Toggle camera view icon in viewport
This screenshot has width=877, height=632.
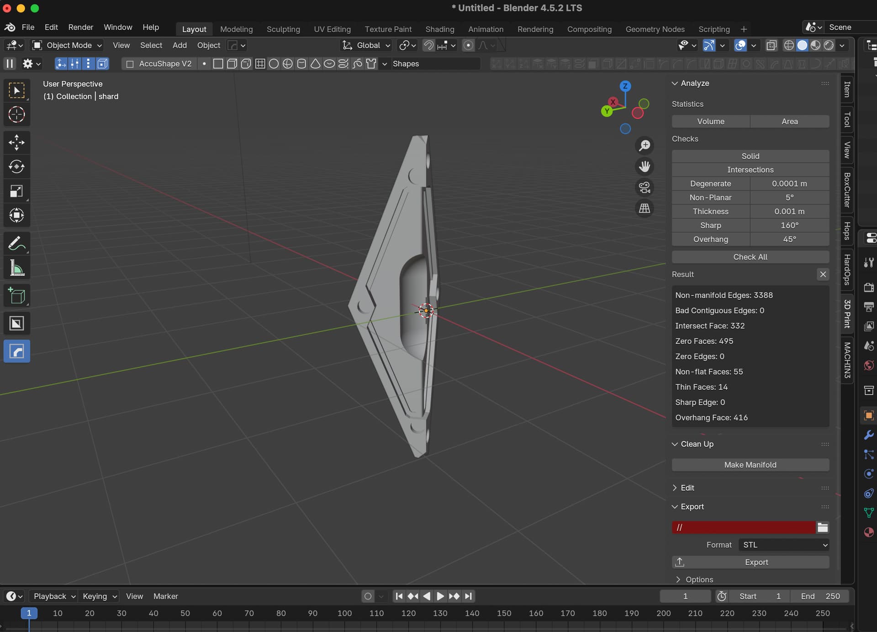click(x=644, y=187)
